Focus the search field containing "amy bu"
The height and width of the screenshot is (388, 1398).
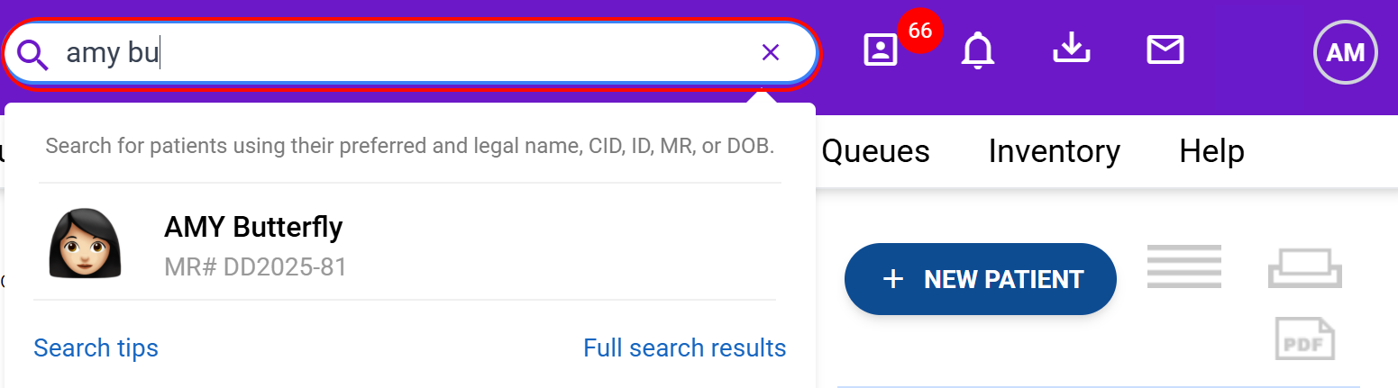406,54
